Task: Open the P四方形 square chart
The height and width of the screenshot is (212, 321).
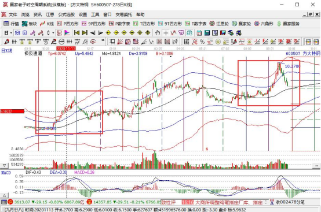Action: (68, 24)
